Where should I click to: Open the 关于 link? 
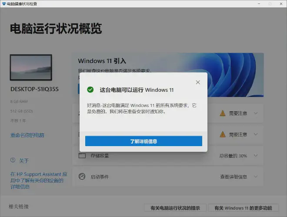point(24,161)
